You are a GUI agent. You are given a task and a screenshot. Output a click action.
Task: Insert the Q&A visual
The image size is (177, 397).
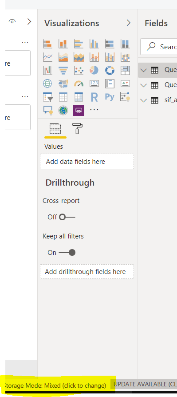click(47, 111)
